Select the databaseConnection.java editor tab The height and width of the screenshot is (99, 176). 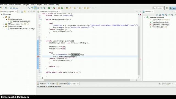coord(49,12)
